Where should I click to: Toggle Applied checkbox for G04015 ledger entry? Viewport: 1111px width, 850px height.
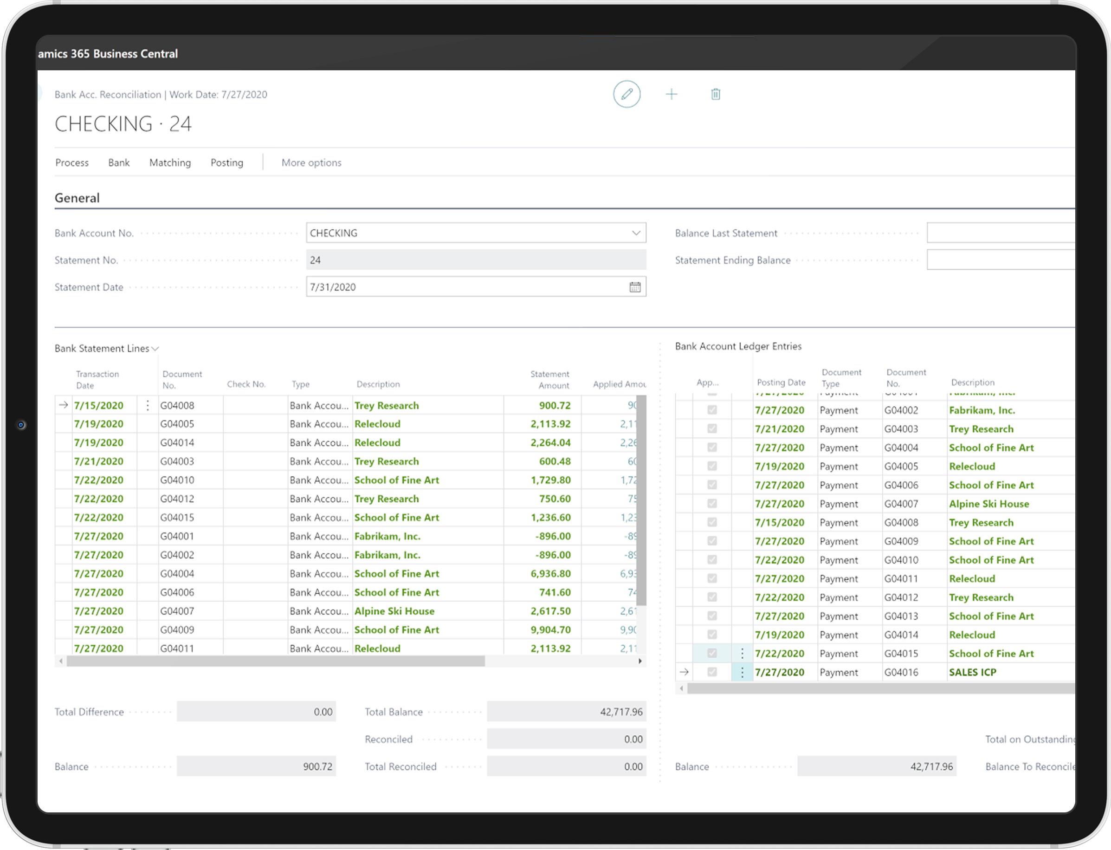pyautogui.click(x=711, y=653)
